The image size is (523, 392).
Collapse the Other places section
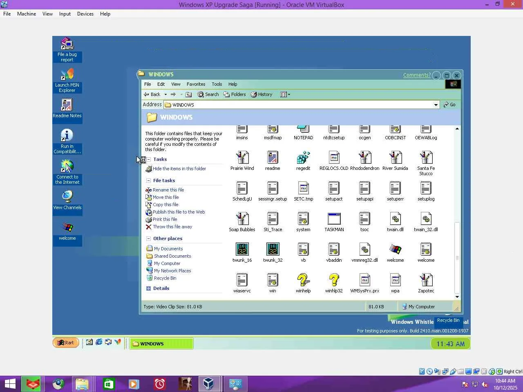[x=149, y=238]
